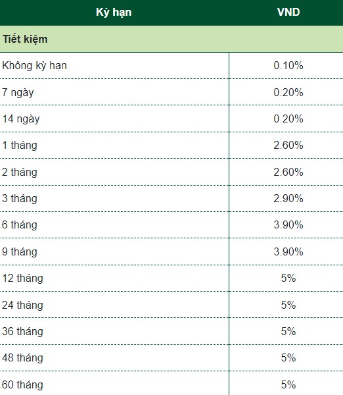Click the 48 tháng term label
The width and height of the screenshot is (343, 395).
coord(22,358)
